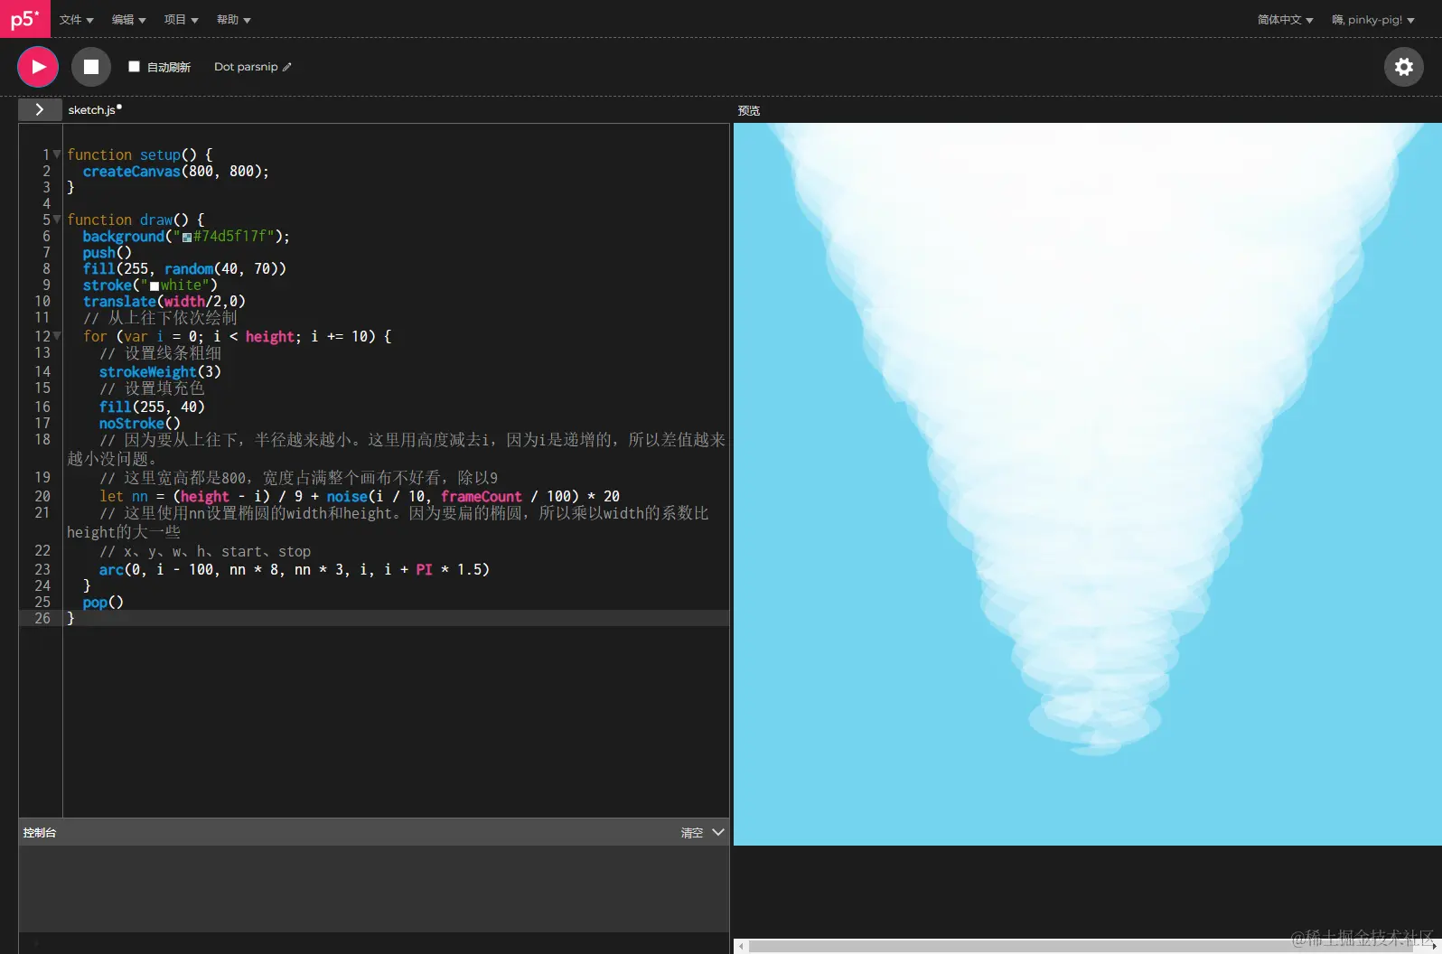Viewport: 1442px width, 954px height.
Task: Click the tornado preview canvas
Action: [x=1088, y=484]
